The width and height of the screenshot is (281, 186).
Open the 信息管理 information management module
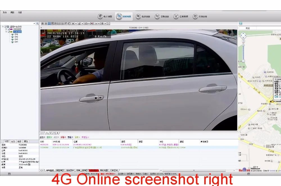[181, 17]
